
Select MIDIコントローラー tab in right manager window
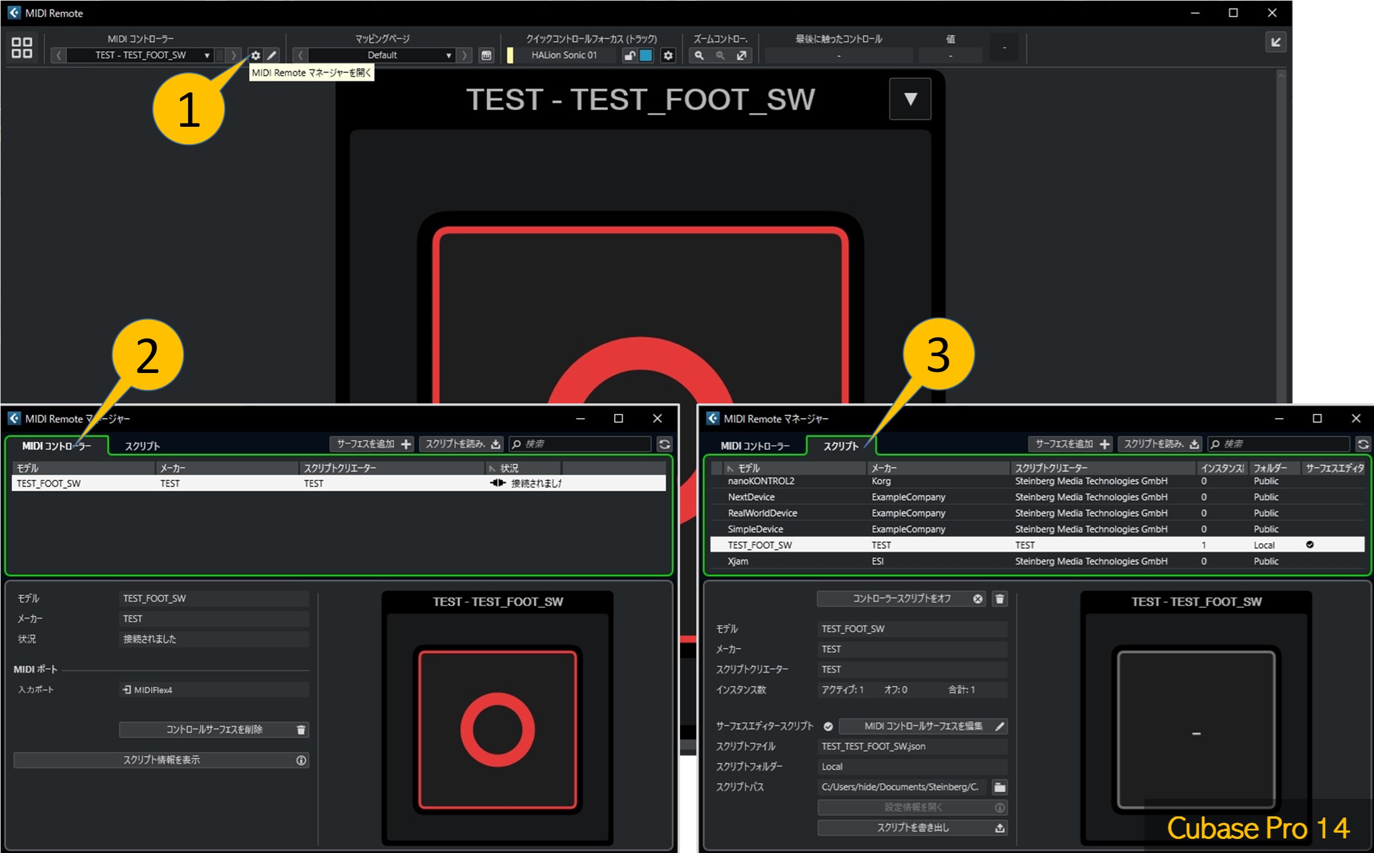tap(755, 446)
